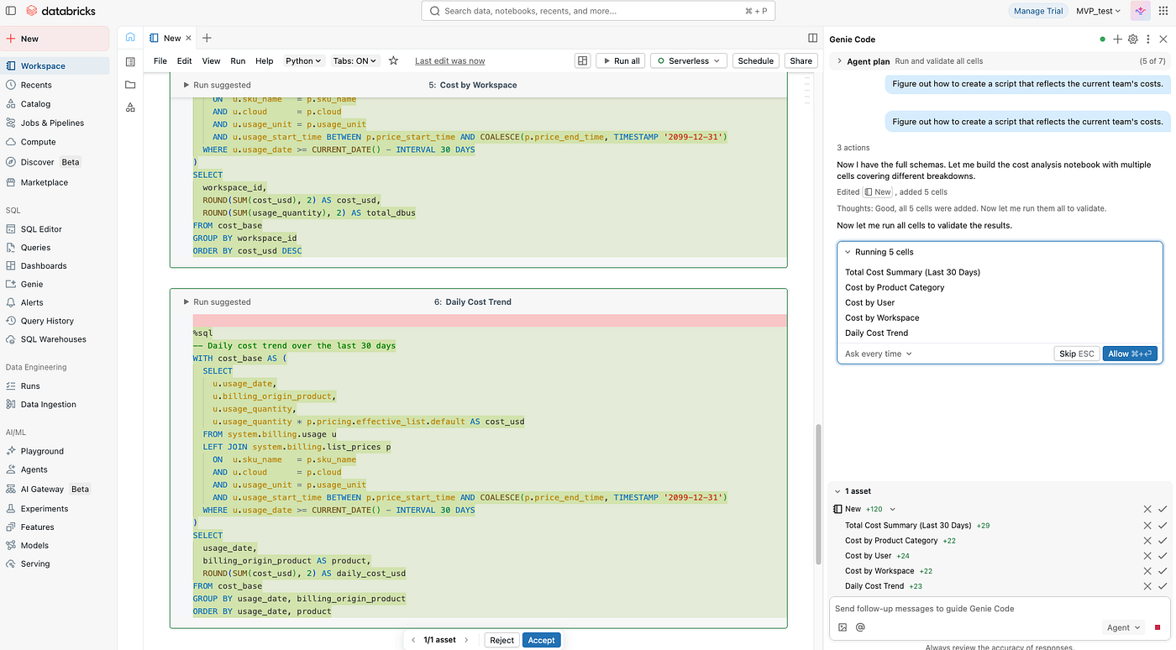
Task: Accept the asset changes in bottom bar
Action: pos(541,640)
